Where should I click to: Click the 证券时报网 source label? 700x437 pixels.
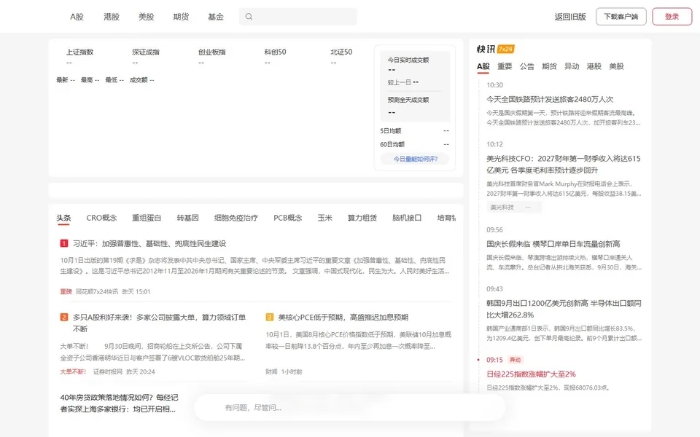click(108, 371)
